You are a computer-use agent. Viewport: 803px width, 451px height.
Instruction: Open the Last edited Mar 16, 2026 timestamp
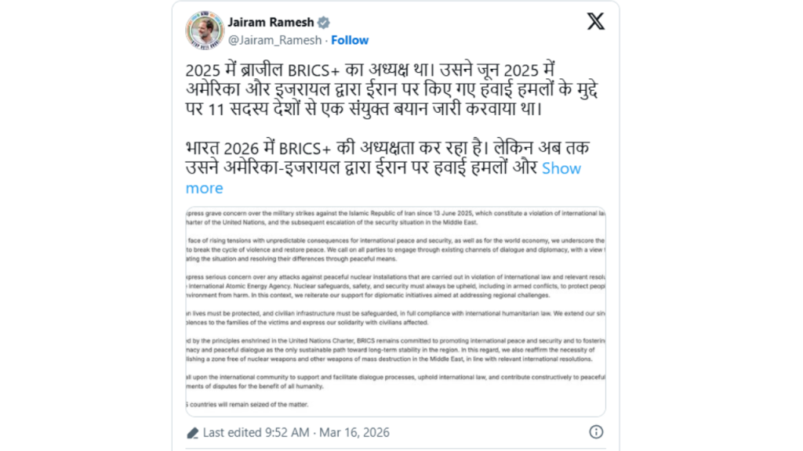(x=296, y=432)
